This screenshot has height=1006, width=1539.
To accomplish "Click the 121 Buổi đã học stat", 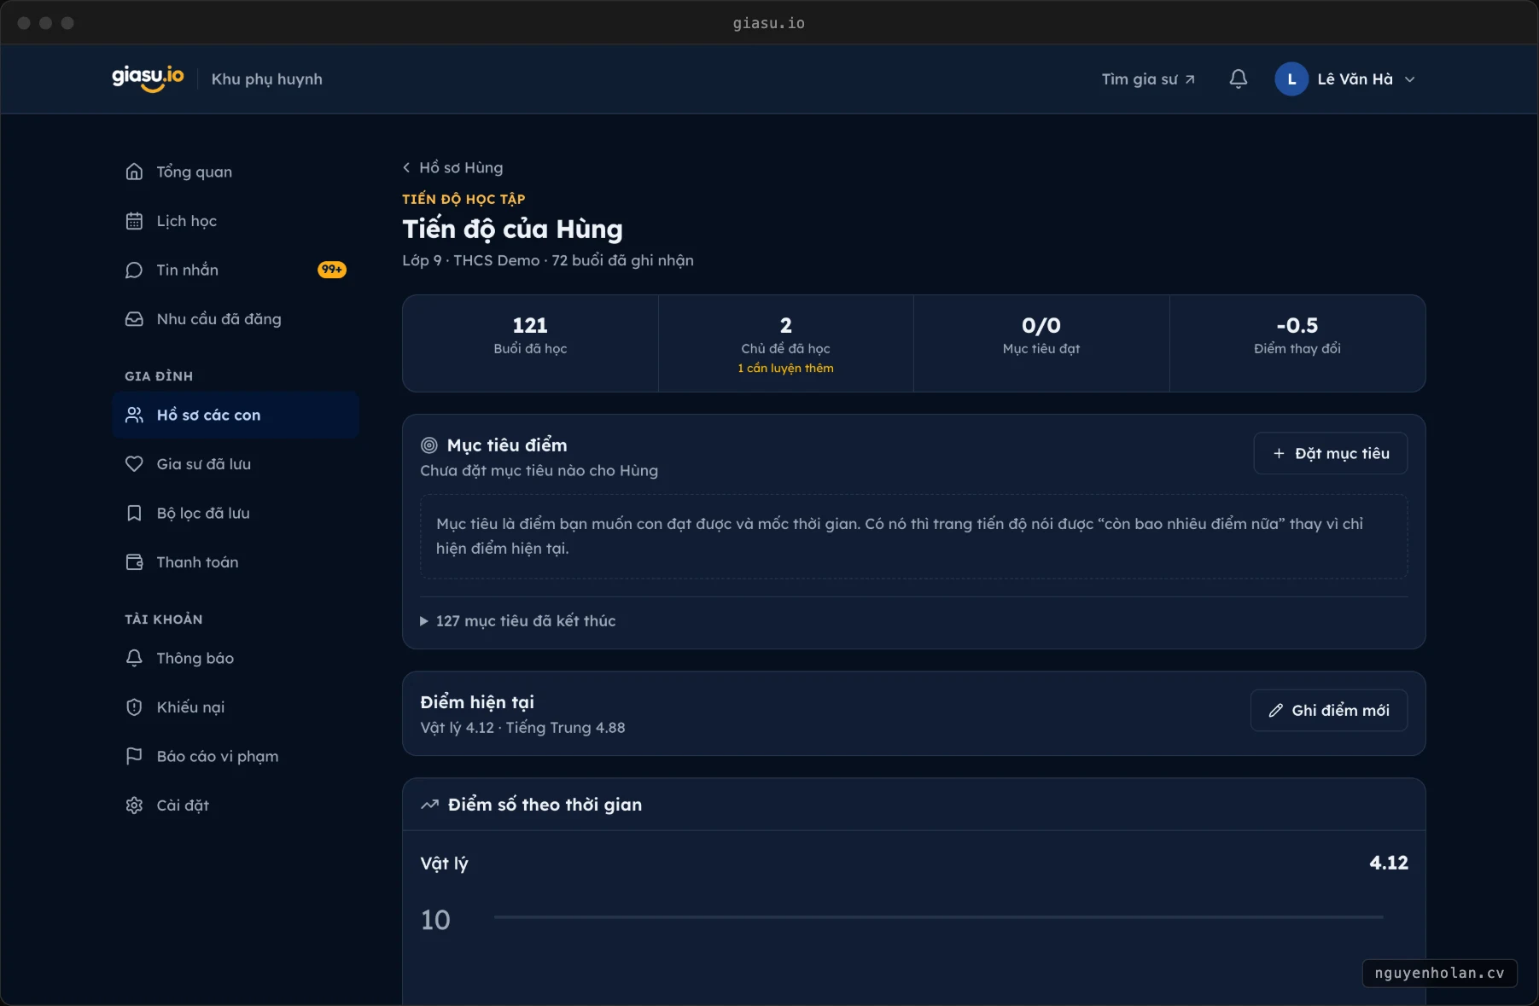I will (x=530, y=344).
